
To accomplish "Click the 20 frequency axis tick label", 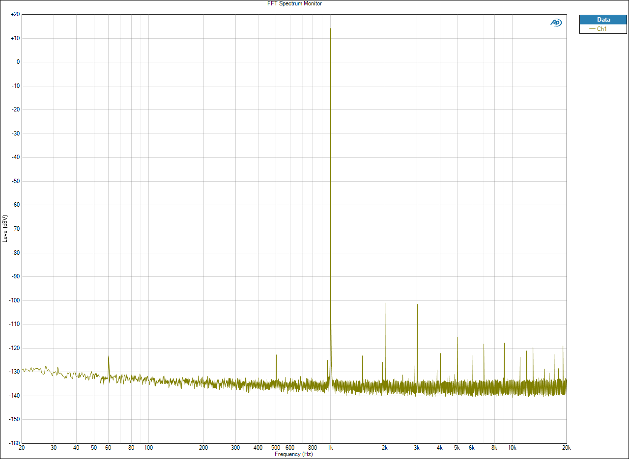I will click(22, 448).
